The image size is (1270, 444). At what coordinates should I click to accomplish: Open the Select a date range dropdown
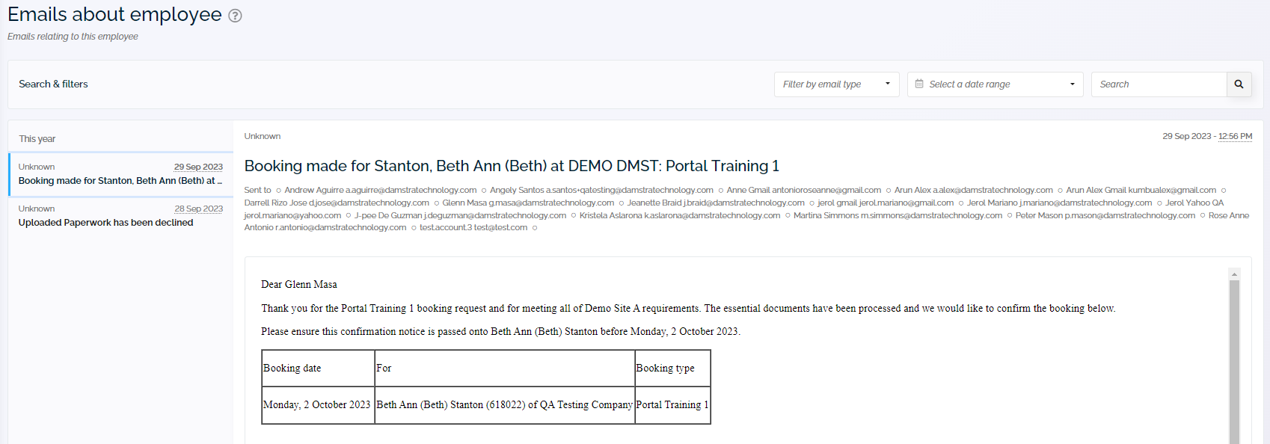pyautogui.click(x=996, y=84)
